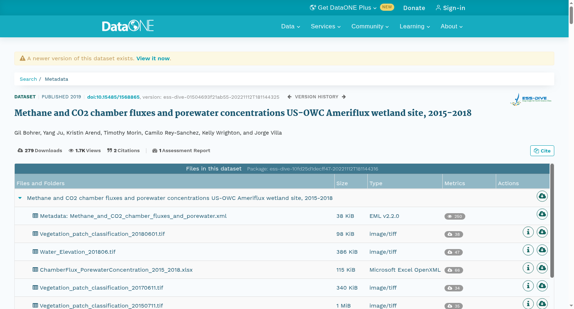Show info for Vegetation_patch_classification_20150711.tif
This screenshot has height=309, width=574.
click(528, 304)
